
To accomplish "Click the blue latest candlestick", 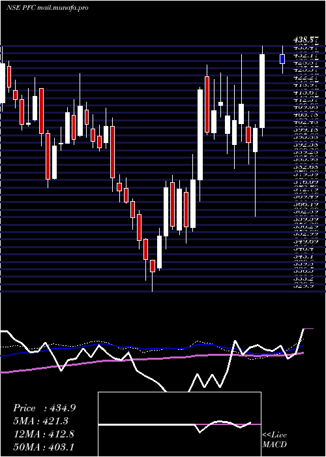I will (x=282, y=59).
